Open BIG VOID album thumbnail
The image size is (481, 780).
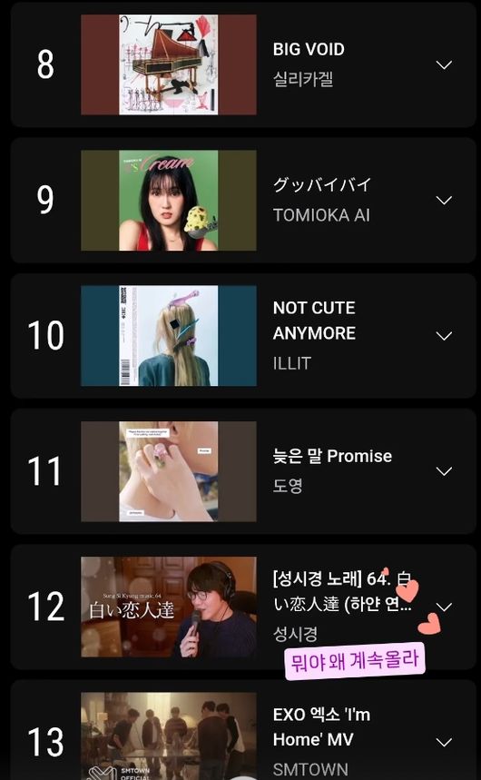[x=169, y=64]
